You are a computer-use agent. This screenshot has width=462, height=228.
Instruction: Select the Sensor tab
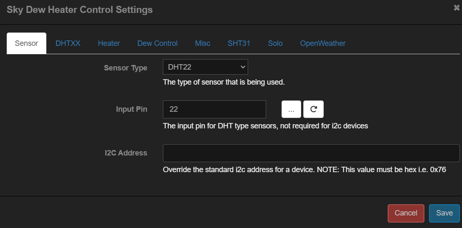(x=26, y=43)
